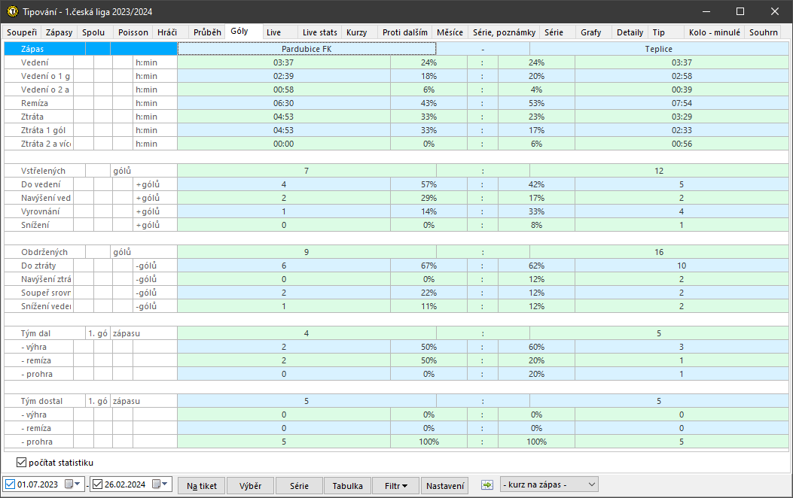Click the Remíza row label

[x=35, y=103]
